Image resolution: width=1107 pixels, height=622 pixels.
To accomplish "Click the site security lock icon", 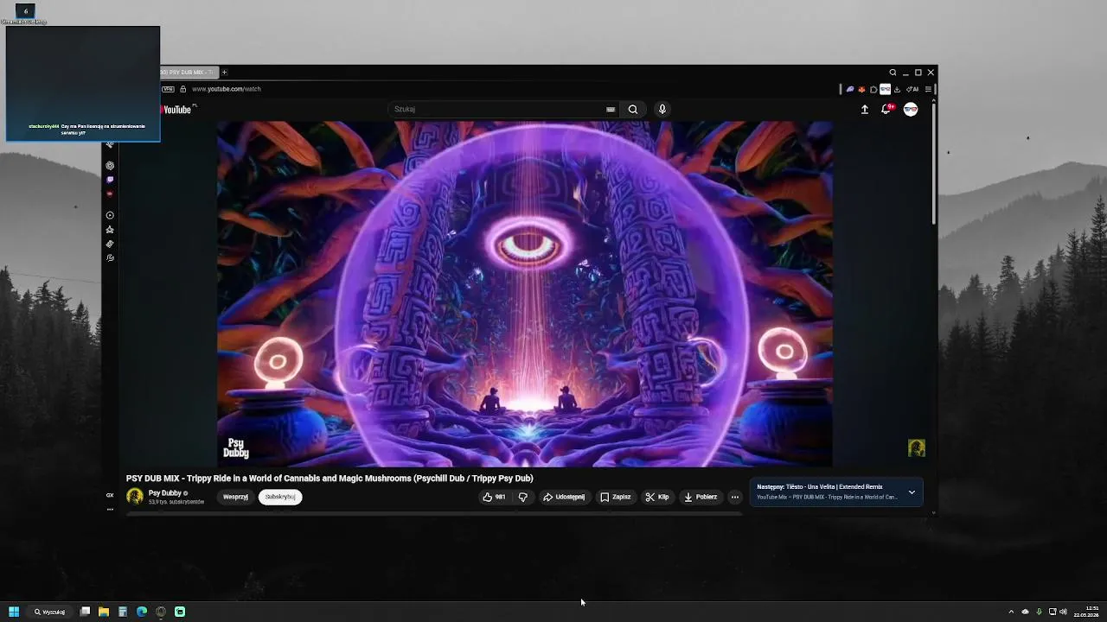I will coord(182,89).
